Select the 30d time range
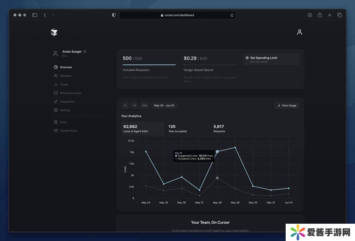 (x=145, y=105)
